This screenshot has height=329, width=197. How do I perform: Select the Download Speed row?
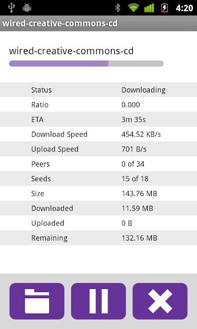pos(98,134)
